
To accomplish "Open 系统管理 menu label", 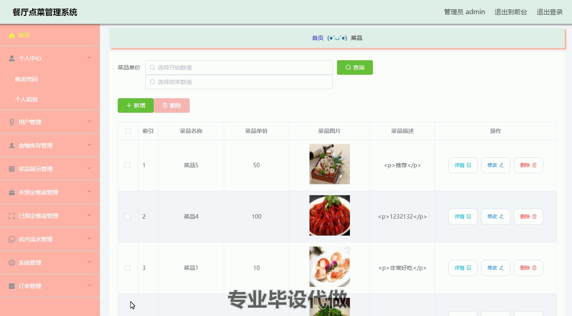I will [x=30, y=263].
